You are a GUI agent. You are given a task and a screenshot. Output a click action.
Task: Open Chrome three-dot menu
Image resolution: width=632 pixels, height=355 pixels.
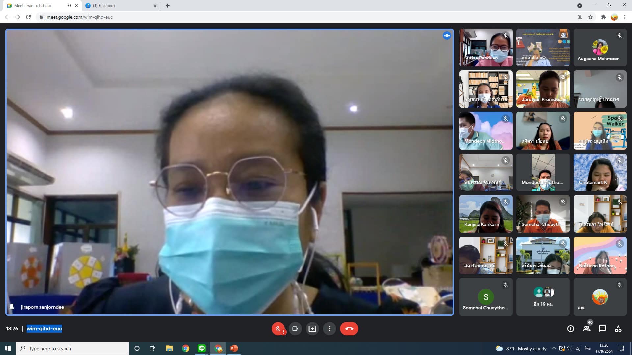pyautogui.click(x=625, y=17)
